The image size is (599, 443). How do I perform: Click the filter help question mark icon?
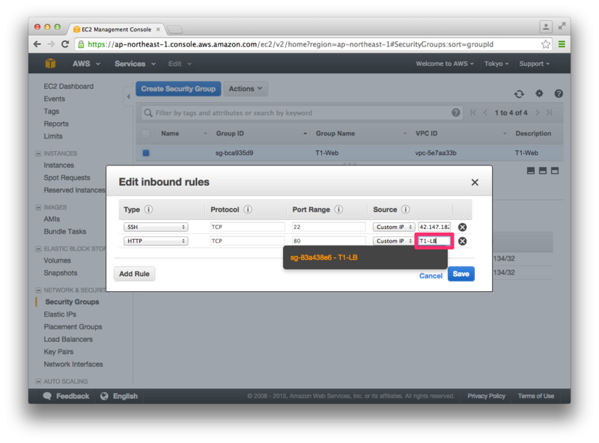point(455,113)
